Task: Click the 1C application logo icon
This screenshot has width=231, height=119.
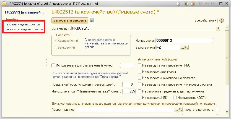Action: [4, 4]
